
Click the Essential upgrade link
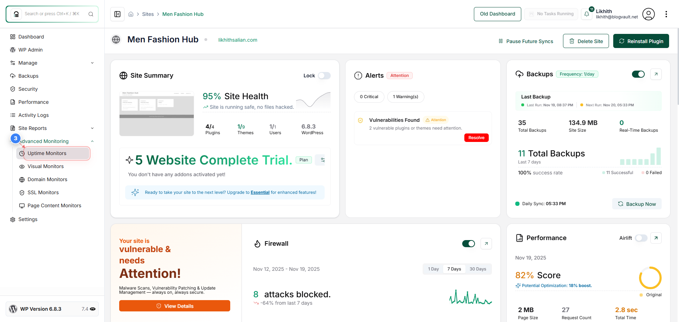coord(260,192)
